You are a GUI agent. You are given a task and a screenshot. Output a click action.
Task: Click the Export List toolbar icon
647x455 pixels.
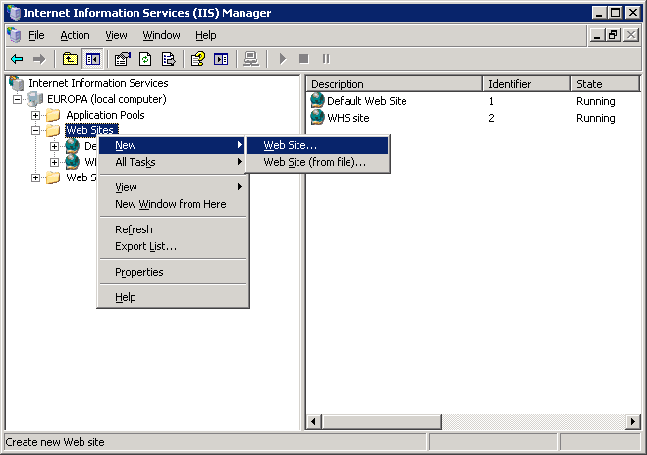coord(168,59)
